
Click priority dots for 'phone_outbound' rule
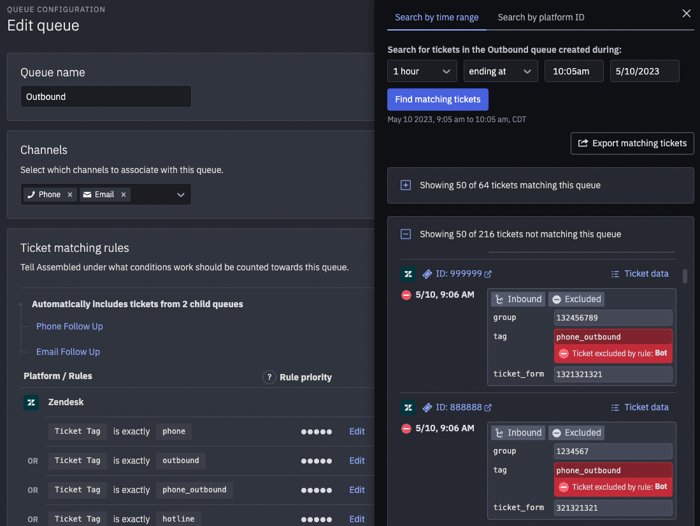[x=317, y=490]
